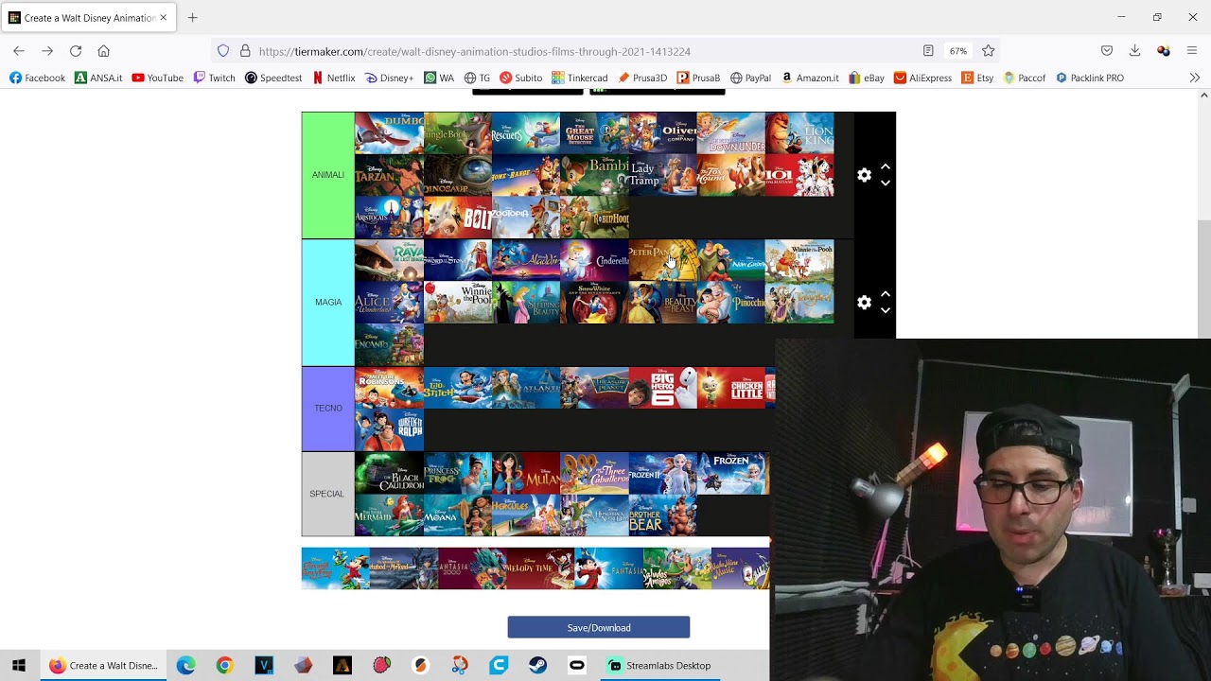Screen dimensions: 1211x681
Task: Select the Melody Time poster
Action: click(540, 568)
